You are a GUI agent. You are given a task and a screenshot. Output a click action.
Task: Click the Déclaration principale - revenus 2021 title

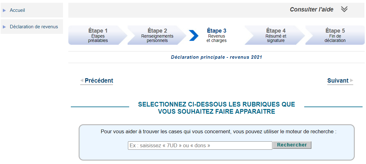(216, 57)
